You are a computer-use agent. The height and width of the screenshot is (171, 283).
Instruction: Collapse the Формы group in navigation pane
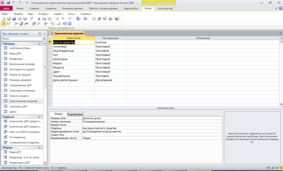(39, 147)
